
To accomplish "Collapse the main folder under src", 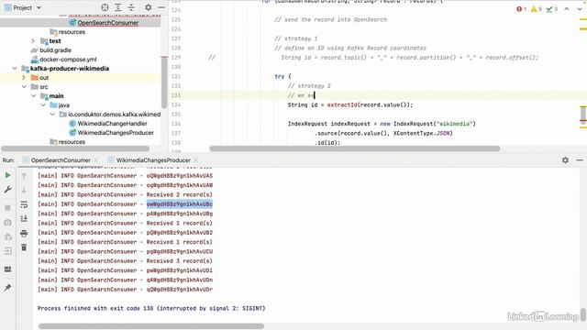I will [33, 95].
